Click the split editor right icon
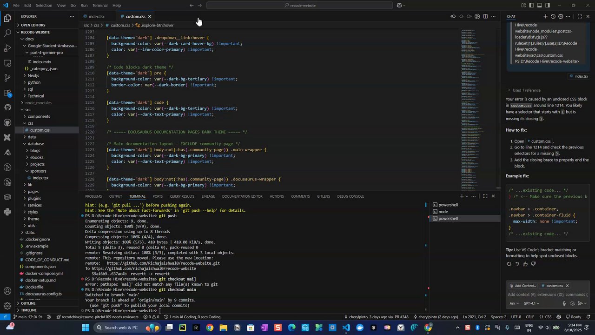This screenshot has height=335, width=595. coord(485,16)
